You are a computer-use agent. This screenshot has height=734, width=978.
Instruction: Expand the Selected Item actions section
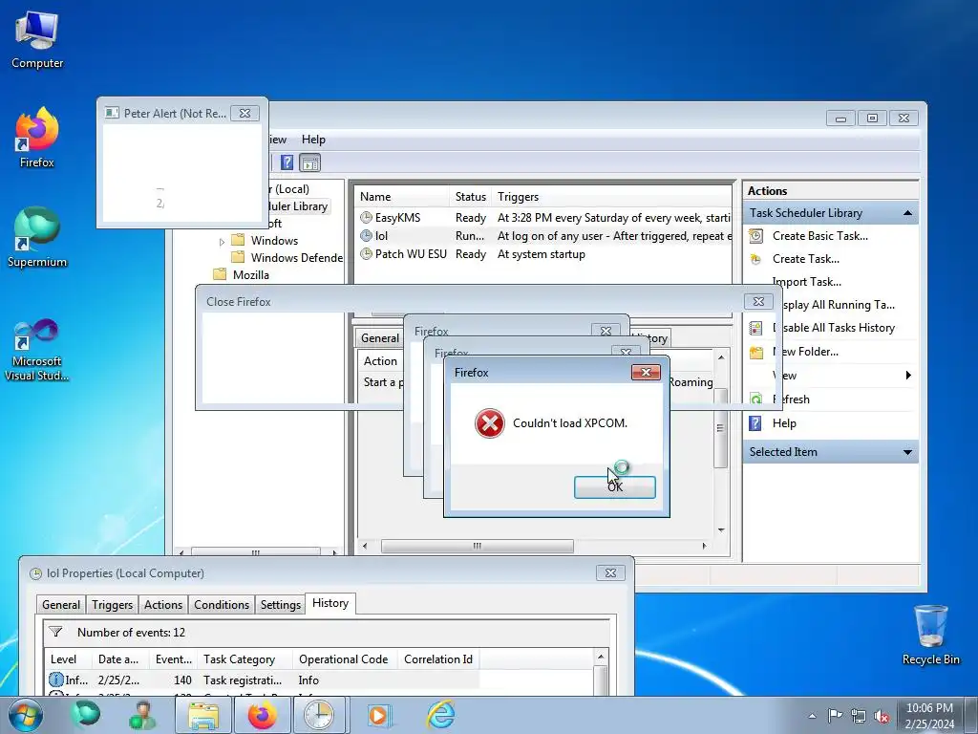[x=907, y=452]
